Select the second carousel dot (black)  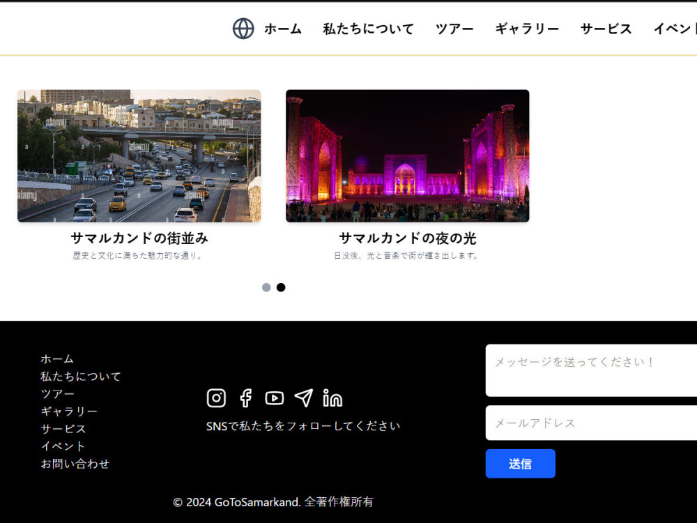pyautogui.click(x=281, y=287)
